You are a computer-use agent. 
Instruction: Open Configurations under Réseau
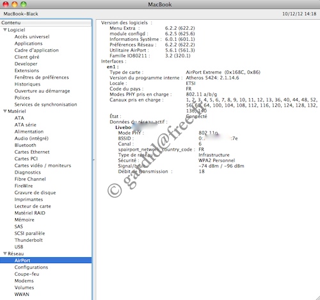coord(31,267)
